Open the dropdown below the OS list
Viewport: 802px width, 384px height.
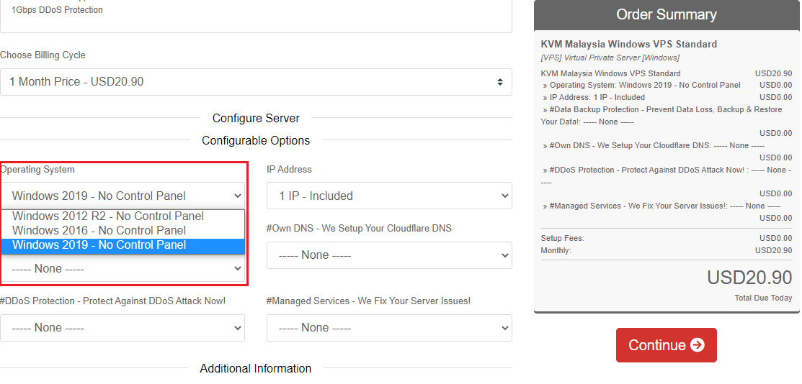pos(122,269)
